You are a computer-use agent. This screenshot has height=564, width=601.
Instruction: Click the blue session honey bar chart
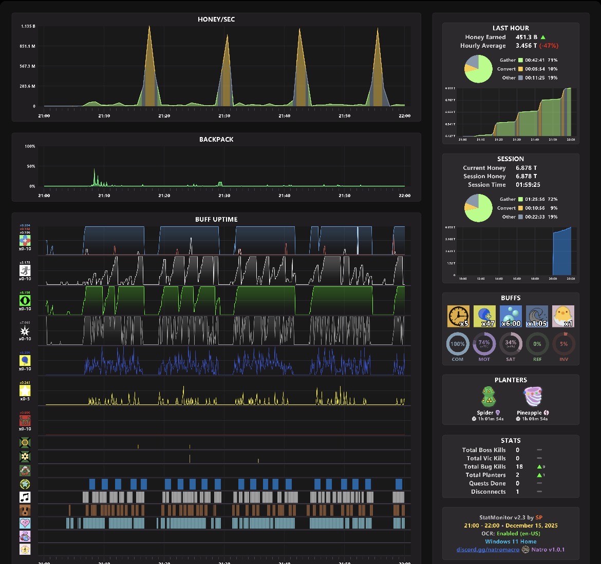[x=562, y=251]
